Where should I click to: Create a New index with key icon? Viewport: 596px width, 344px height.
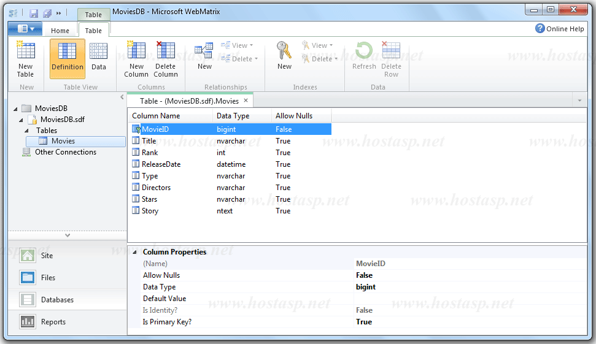(x=284, y=56)
